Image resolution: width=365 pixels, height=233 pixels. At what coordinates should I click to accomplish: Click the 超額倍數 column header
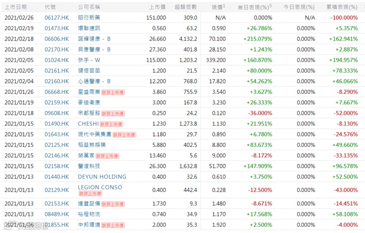186,7
